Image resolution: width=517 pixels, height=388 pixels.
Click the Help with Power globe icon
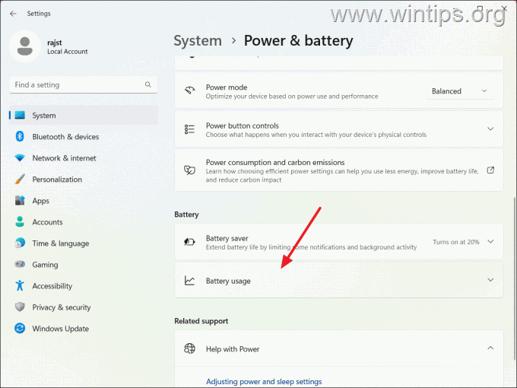189,348
